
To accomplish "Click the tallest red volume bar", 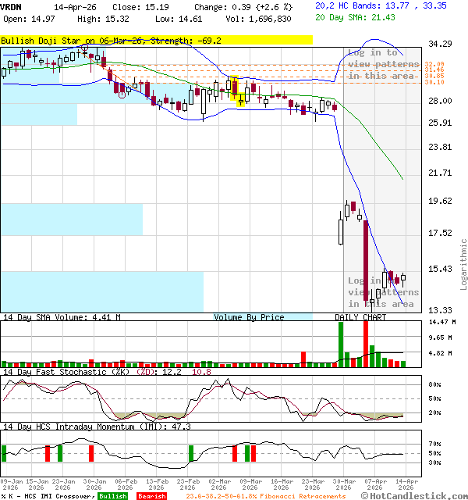I will [x=364, y=342].
